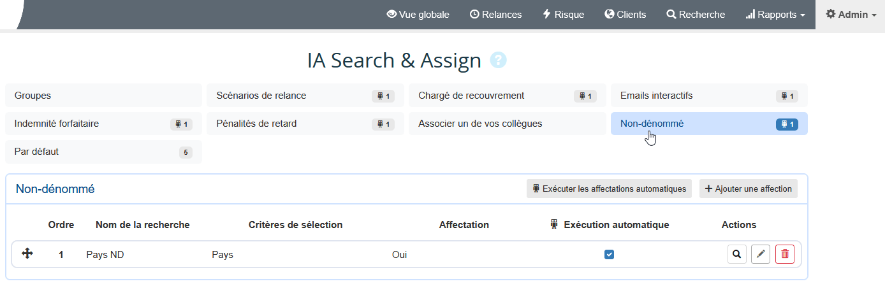Open the Indemnité forfaitaire category
Screen dimensions: 885x286
[x=103, y=124]
